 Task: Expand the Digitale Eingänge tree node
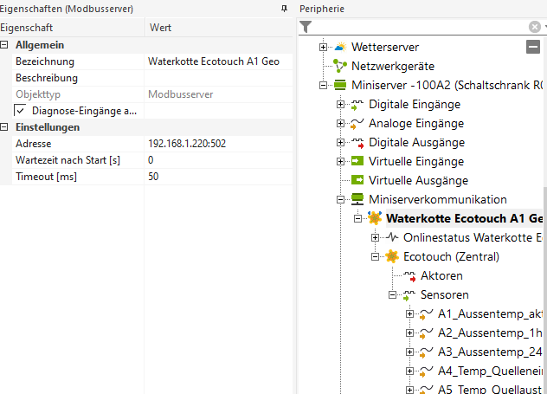(x=340, y=105)
